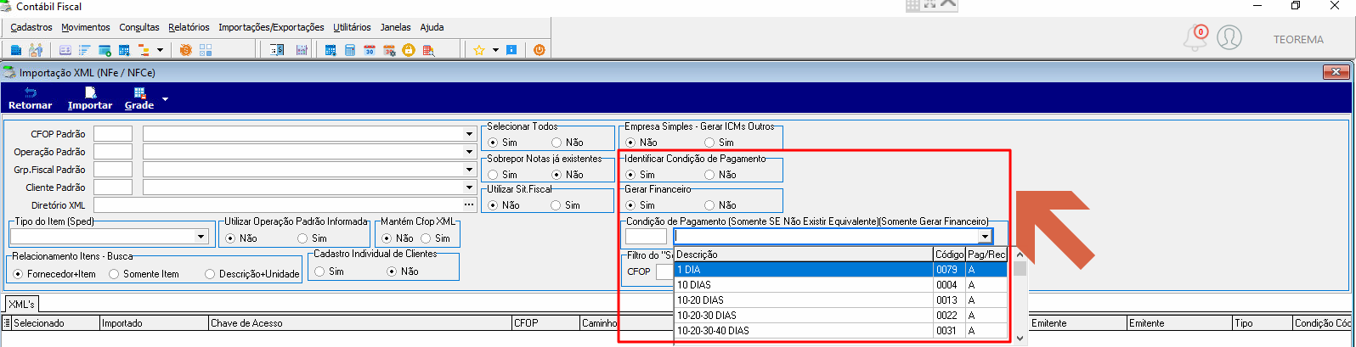Collapse the Condição de Pagamento dropdown arrow
This screenshot has height=347, width=1356.
click(x=985, y=237)
